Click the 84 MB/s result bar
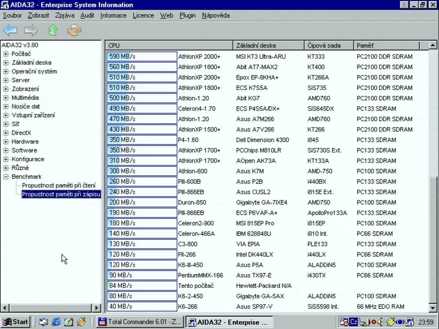This screenshot has width=439, height=329. click(141, 286)
